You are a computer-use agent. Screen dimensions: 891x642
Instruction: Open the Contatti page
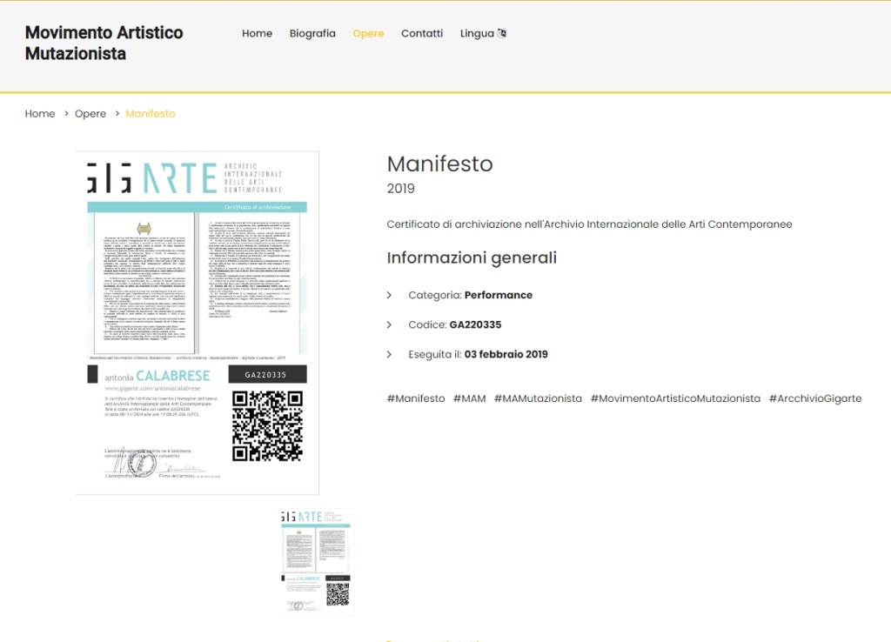click(422, 34)
